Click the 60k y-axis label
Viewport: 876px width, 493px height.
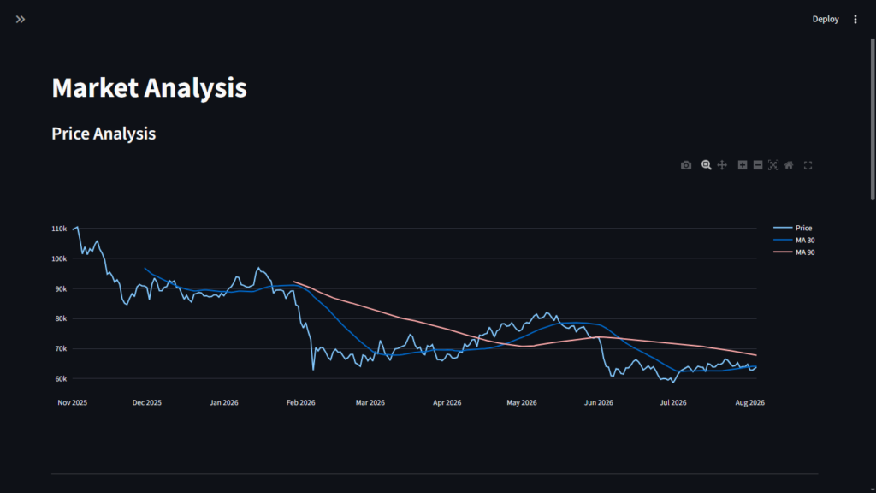click(x=61, y=379)
